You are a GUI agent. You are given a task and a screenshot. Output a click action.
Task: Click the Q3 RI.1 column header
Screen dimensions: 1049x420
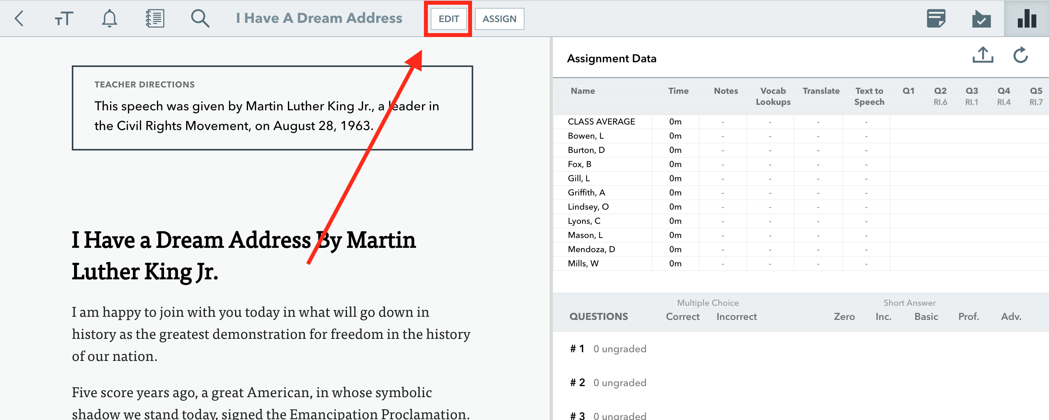pos(972,97)
